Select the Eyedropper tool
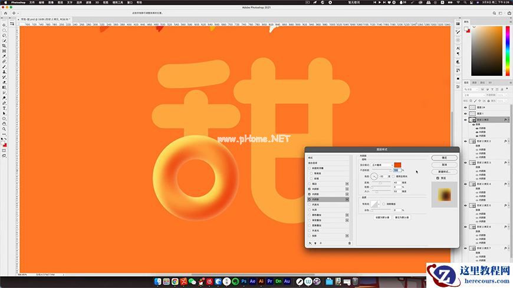The image size is (513, 288). pos(4,56)
